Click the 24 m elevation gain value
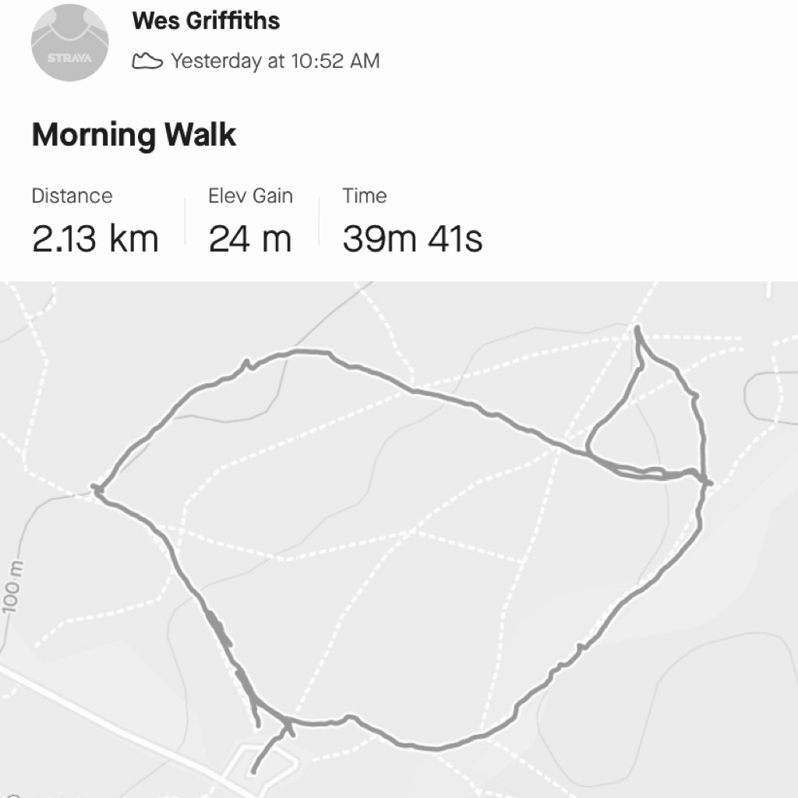Screen dimensions: 798x798 click(250, 238)
